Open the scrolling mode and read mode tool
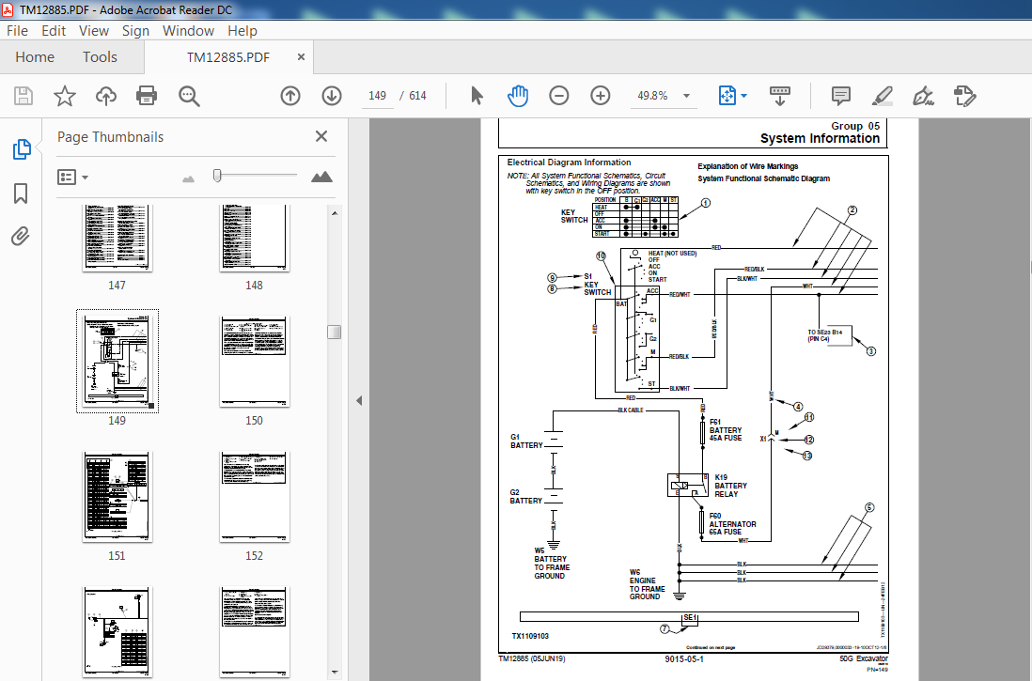The image size is (1032, 681). pyautogui.click(x=780, y=96)
